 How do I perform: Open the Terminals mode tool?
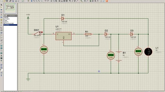point(1,23)
